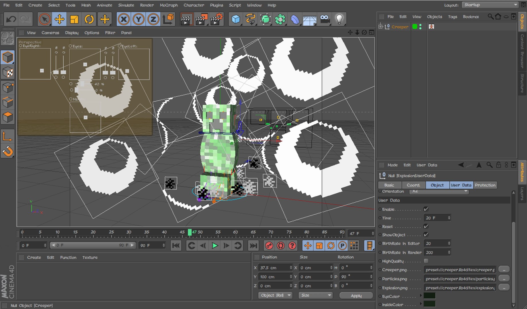The image size is (527, 309).
Task: Add a Cube primitive object
Action: pos(236,19)
